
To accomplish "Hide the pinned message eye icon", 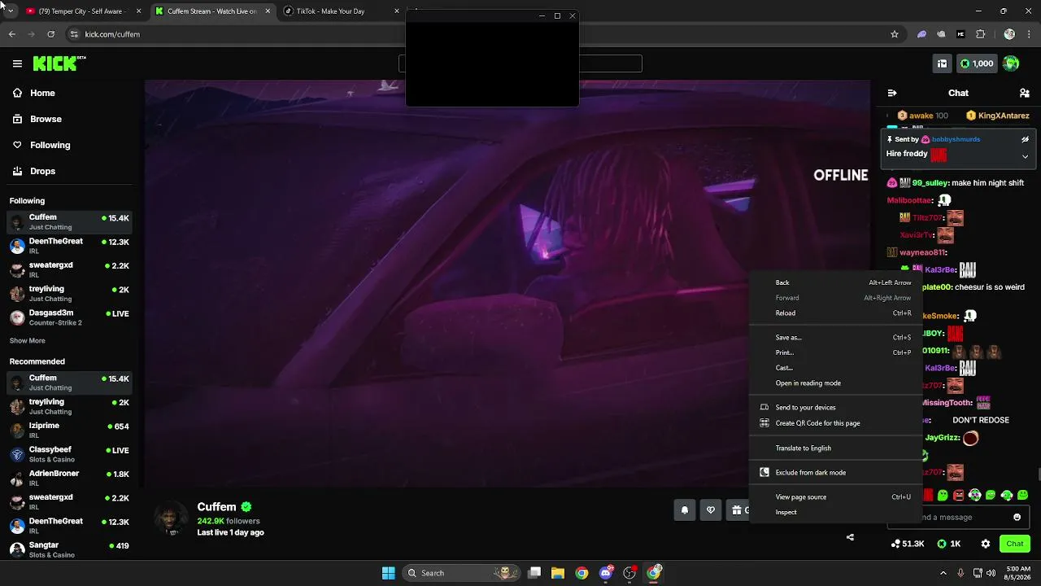I will [x=1025, y=139].
